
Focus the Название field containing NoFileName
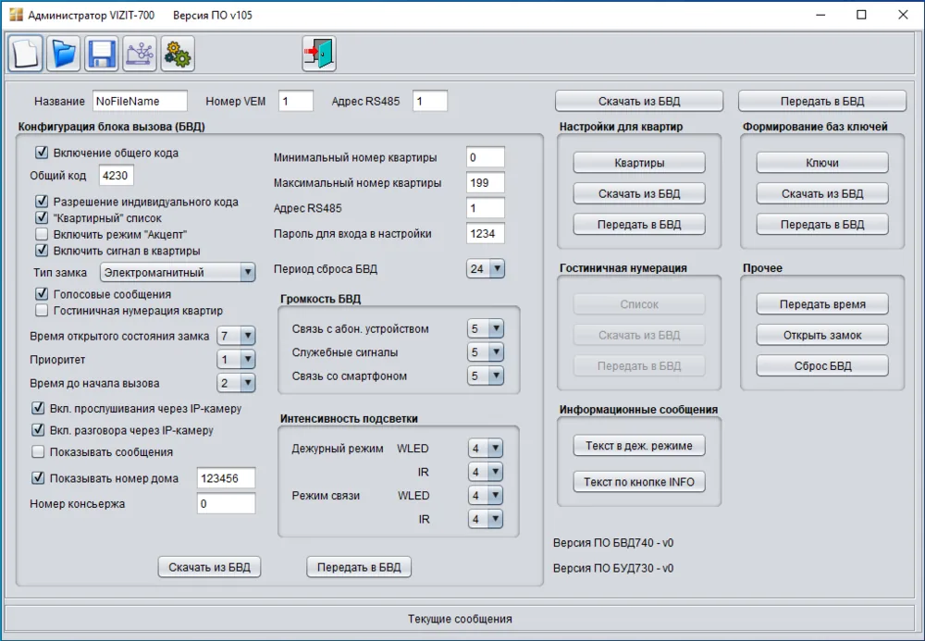[x=140, y=101]
